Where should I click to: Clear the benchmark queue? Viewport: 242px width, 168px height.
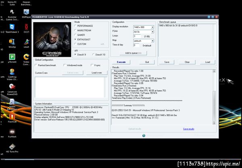click(187, 62)
